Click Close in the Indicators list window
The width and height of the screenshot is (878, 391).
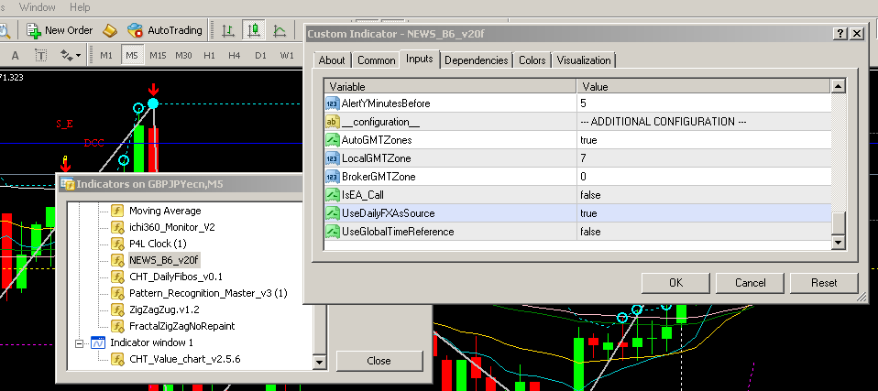click(379, 361)
